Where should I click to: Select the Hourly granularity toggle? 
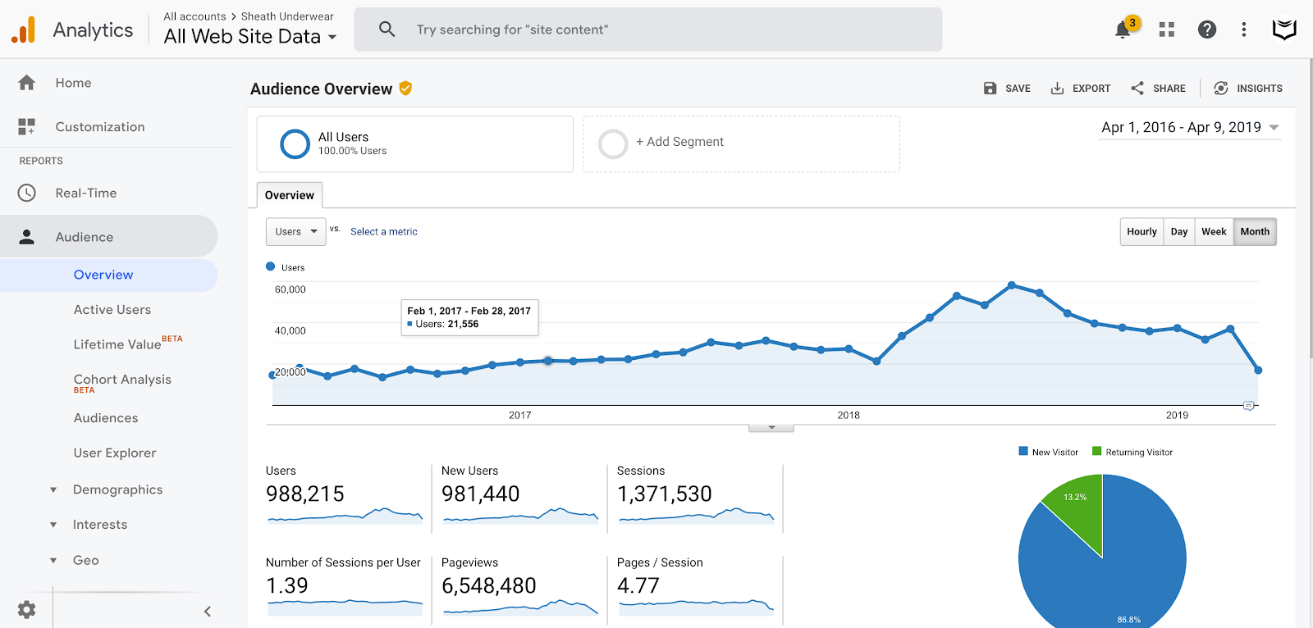(1141, 232)
